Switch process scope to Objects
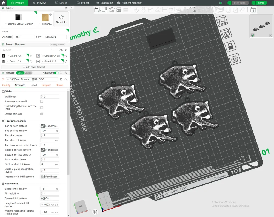The image size is (274, 217). (x=28, y=73)
